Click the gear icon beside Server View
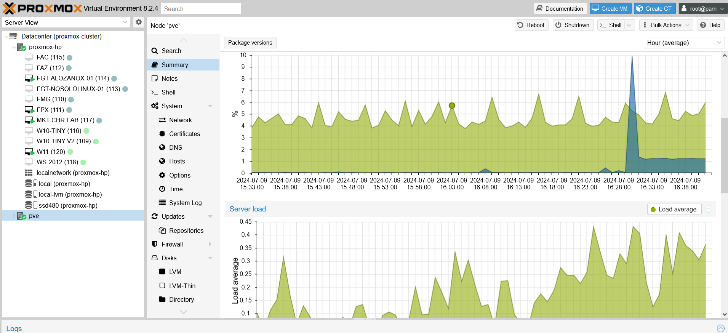The width and height of the screenshot is (728, 333). [139, 22]
